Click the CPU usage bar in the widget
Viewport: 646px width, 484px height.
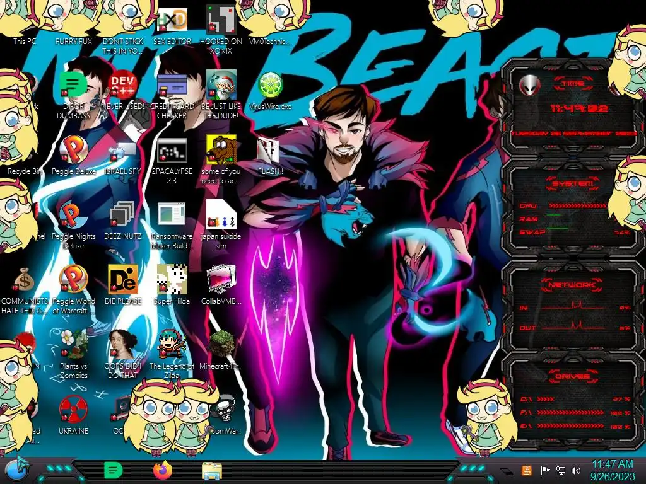577,205
